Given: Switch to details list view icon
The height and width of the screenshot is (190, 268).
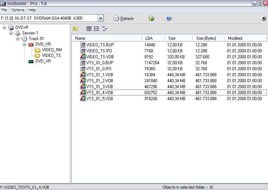Looking at the screenshot, I should (89, 29).
